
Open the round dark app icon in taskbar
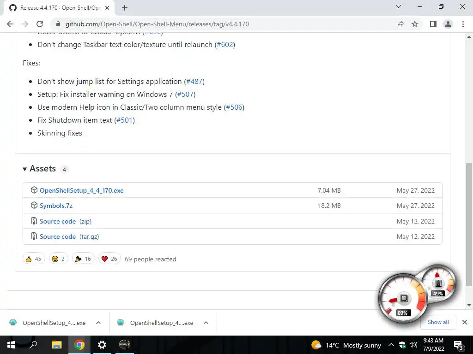(124, 344)
